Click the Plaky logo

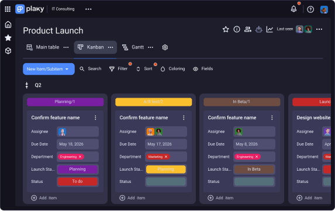tap(30, 9)
